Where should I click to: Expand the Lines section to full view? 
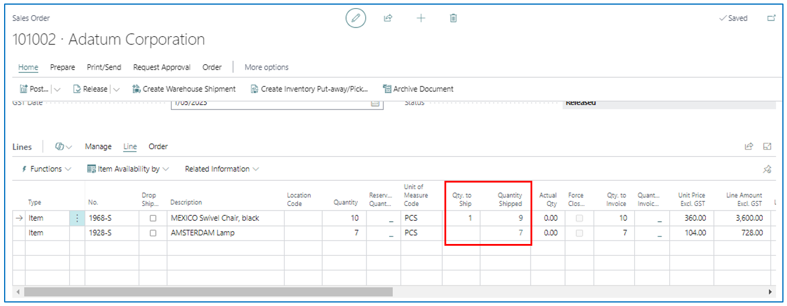pyautogui.click(x=767, y=146)
